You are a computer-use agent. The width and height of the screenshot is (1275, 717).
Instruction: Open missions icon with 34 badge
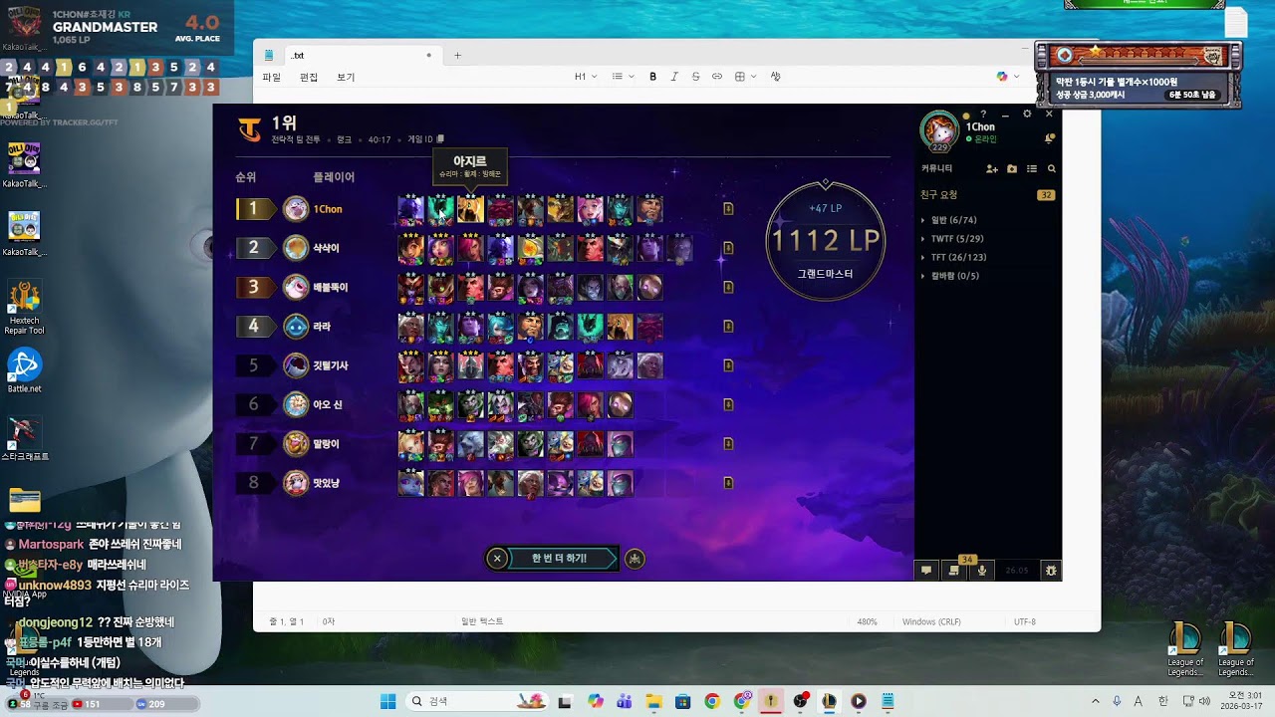click(x=954, y=570)
